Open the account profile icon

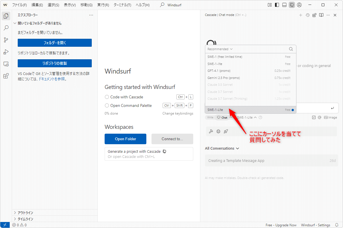[x=299, y=5]
